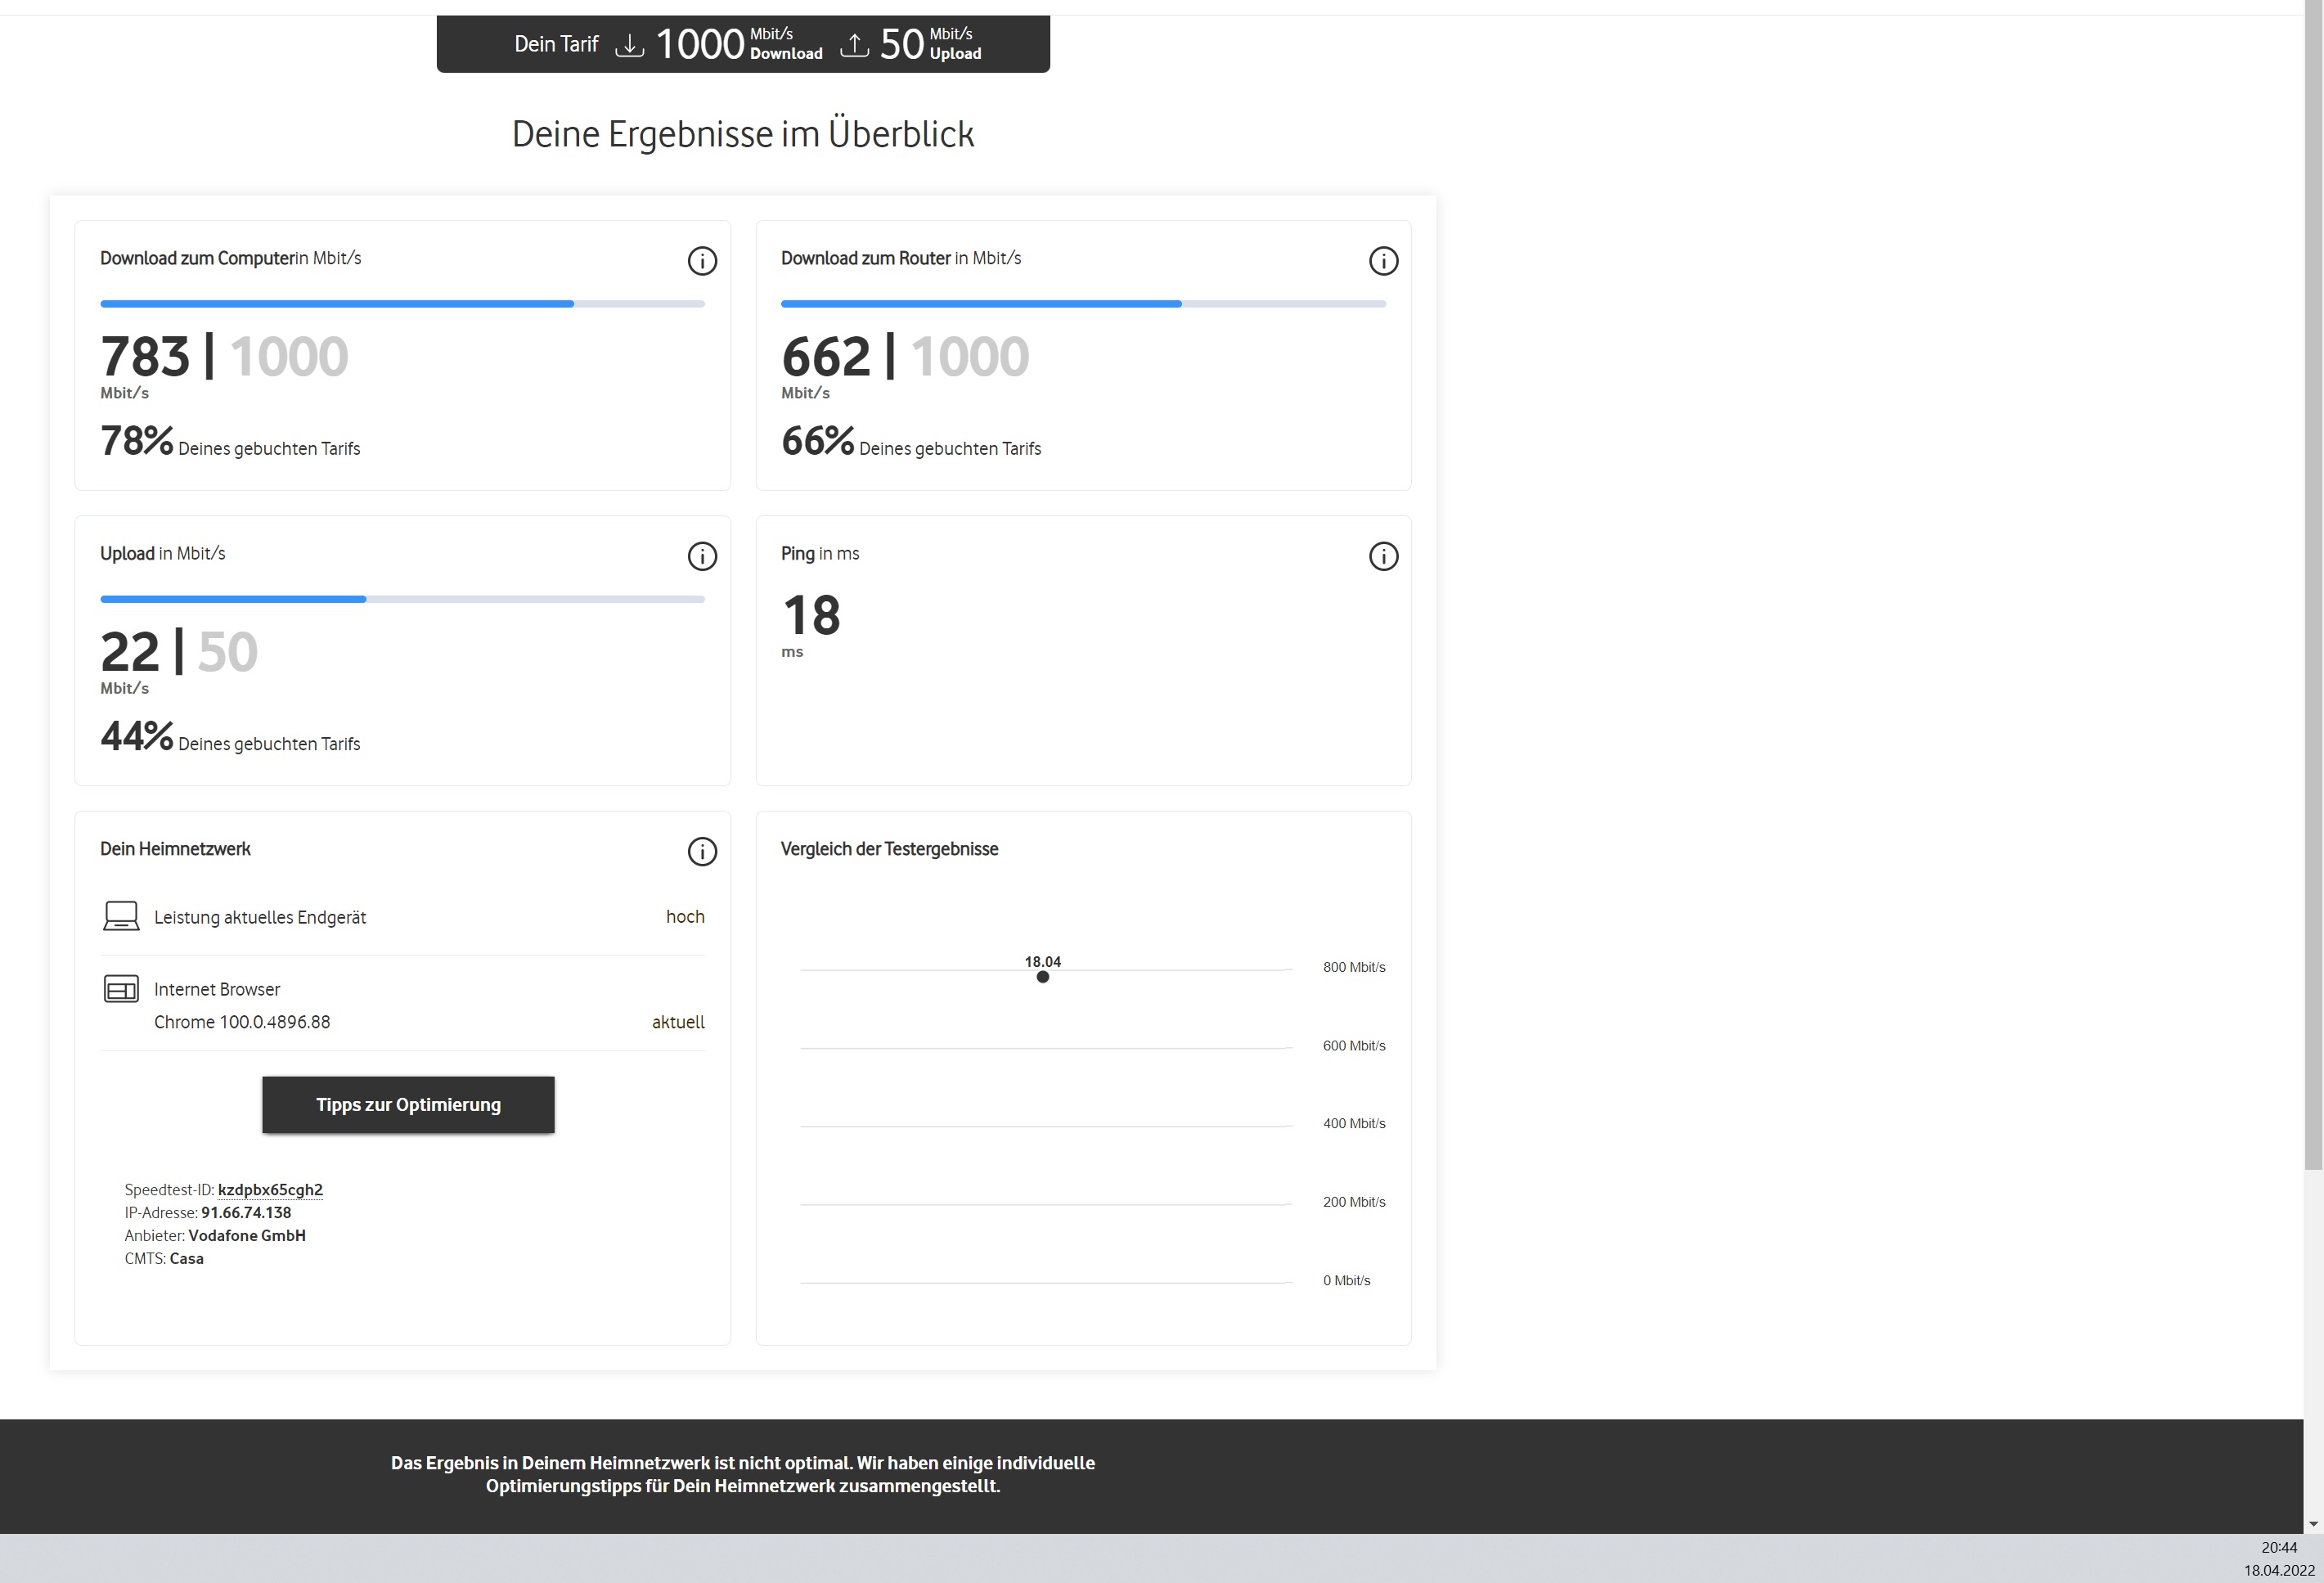Click info icon for Download zum Router
Viewport: 2324px width, 1583px height.
click(x=1383, y=261)
